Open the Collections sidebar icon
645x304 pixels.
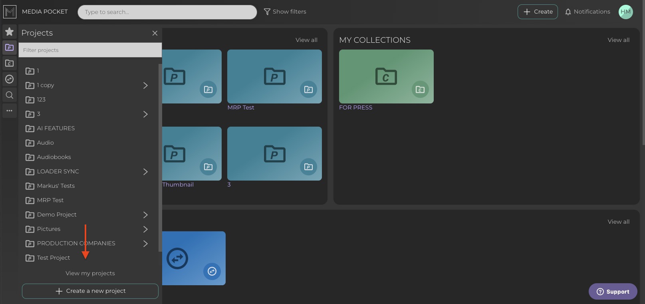tap(10, 63)
